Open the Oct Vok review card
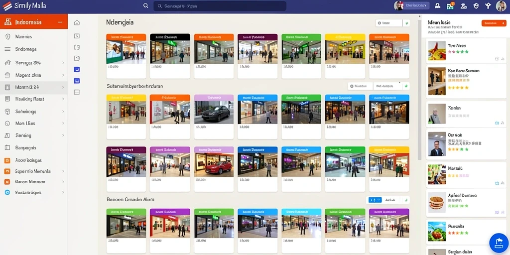Image resolution: width=510 pixels, height=255 pixels. (x=466, y=144)
